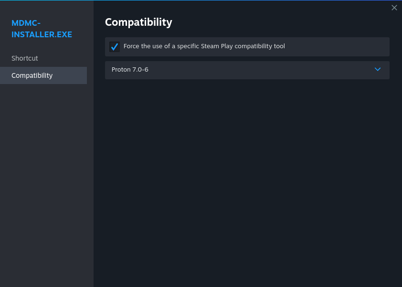Screen dimensions: 402x287
Task: Click the blue checkmark icon
Action: point(115,47)
